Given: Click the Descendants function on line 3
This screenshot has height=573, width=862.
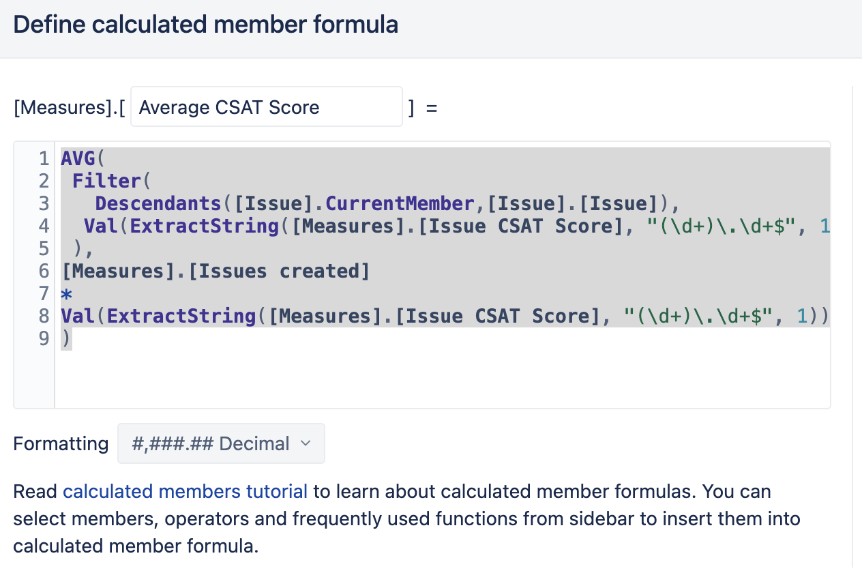Looking at the screenshot, I should [x=158, y=204].
